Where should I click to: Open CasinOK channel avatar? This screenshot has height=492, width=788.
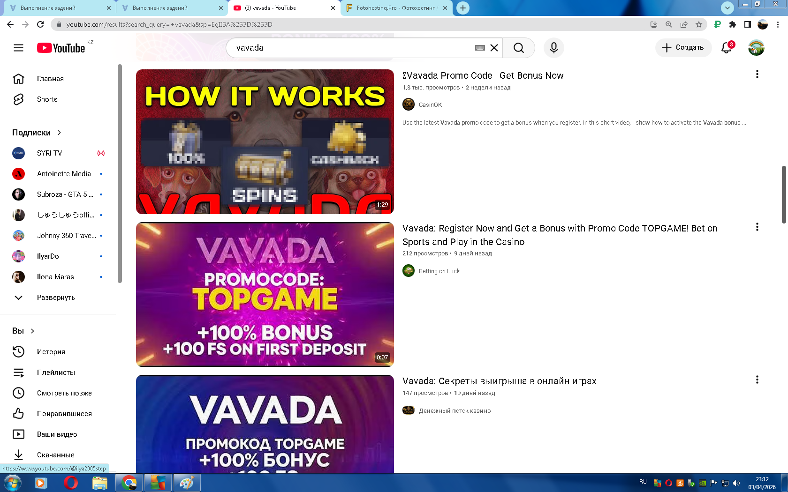point(409,104)
